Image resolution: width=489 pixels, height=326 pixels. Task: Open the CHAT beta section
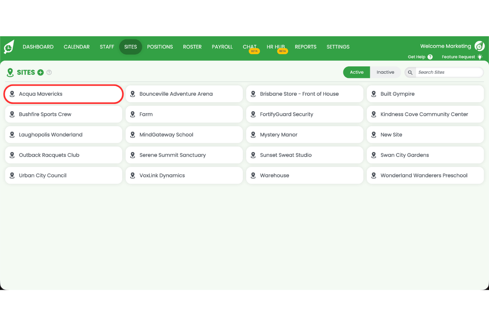click(250, 46)
